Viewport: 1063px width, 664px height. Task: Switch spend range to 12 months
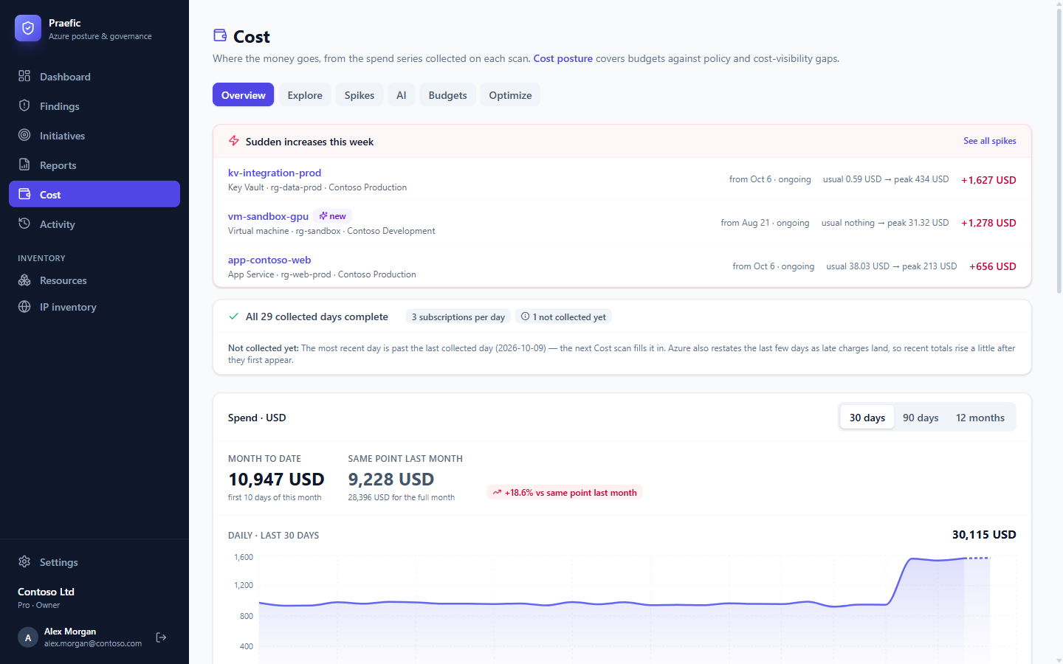(980, 418)
